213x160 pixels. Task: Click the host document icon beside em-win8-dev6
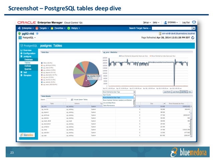160,33
